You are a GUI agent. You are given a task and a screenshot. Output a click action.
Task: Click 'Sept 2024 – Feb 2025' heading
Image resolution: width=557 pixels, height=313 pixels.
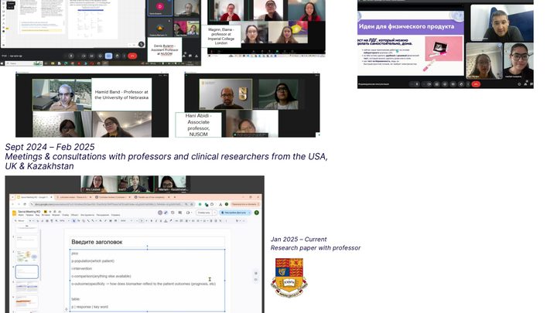point(50,147)
